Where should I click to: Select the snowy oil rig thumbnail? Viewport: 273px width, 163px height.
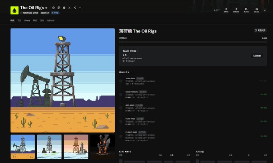pos(49,147)
